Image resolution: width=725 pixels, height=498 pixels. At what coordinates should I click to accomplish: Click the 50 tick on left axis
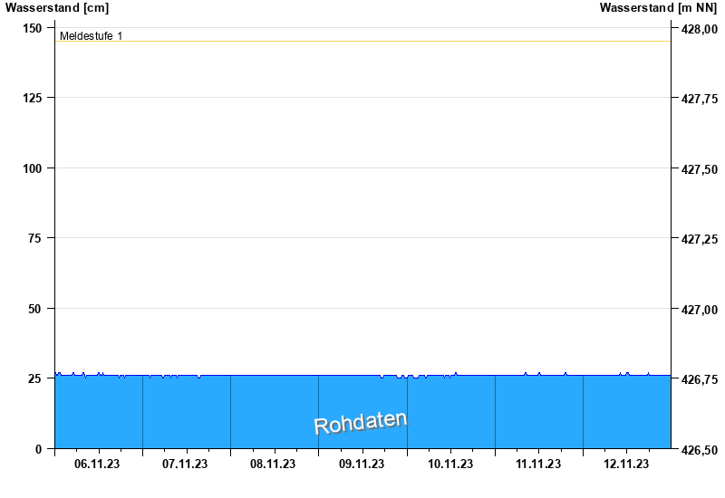pos(35,309)
